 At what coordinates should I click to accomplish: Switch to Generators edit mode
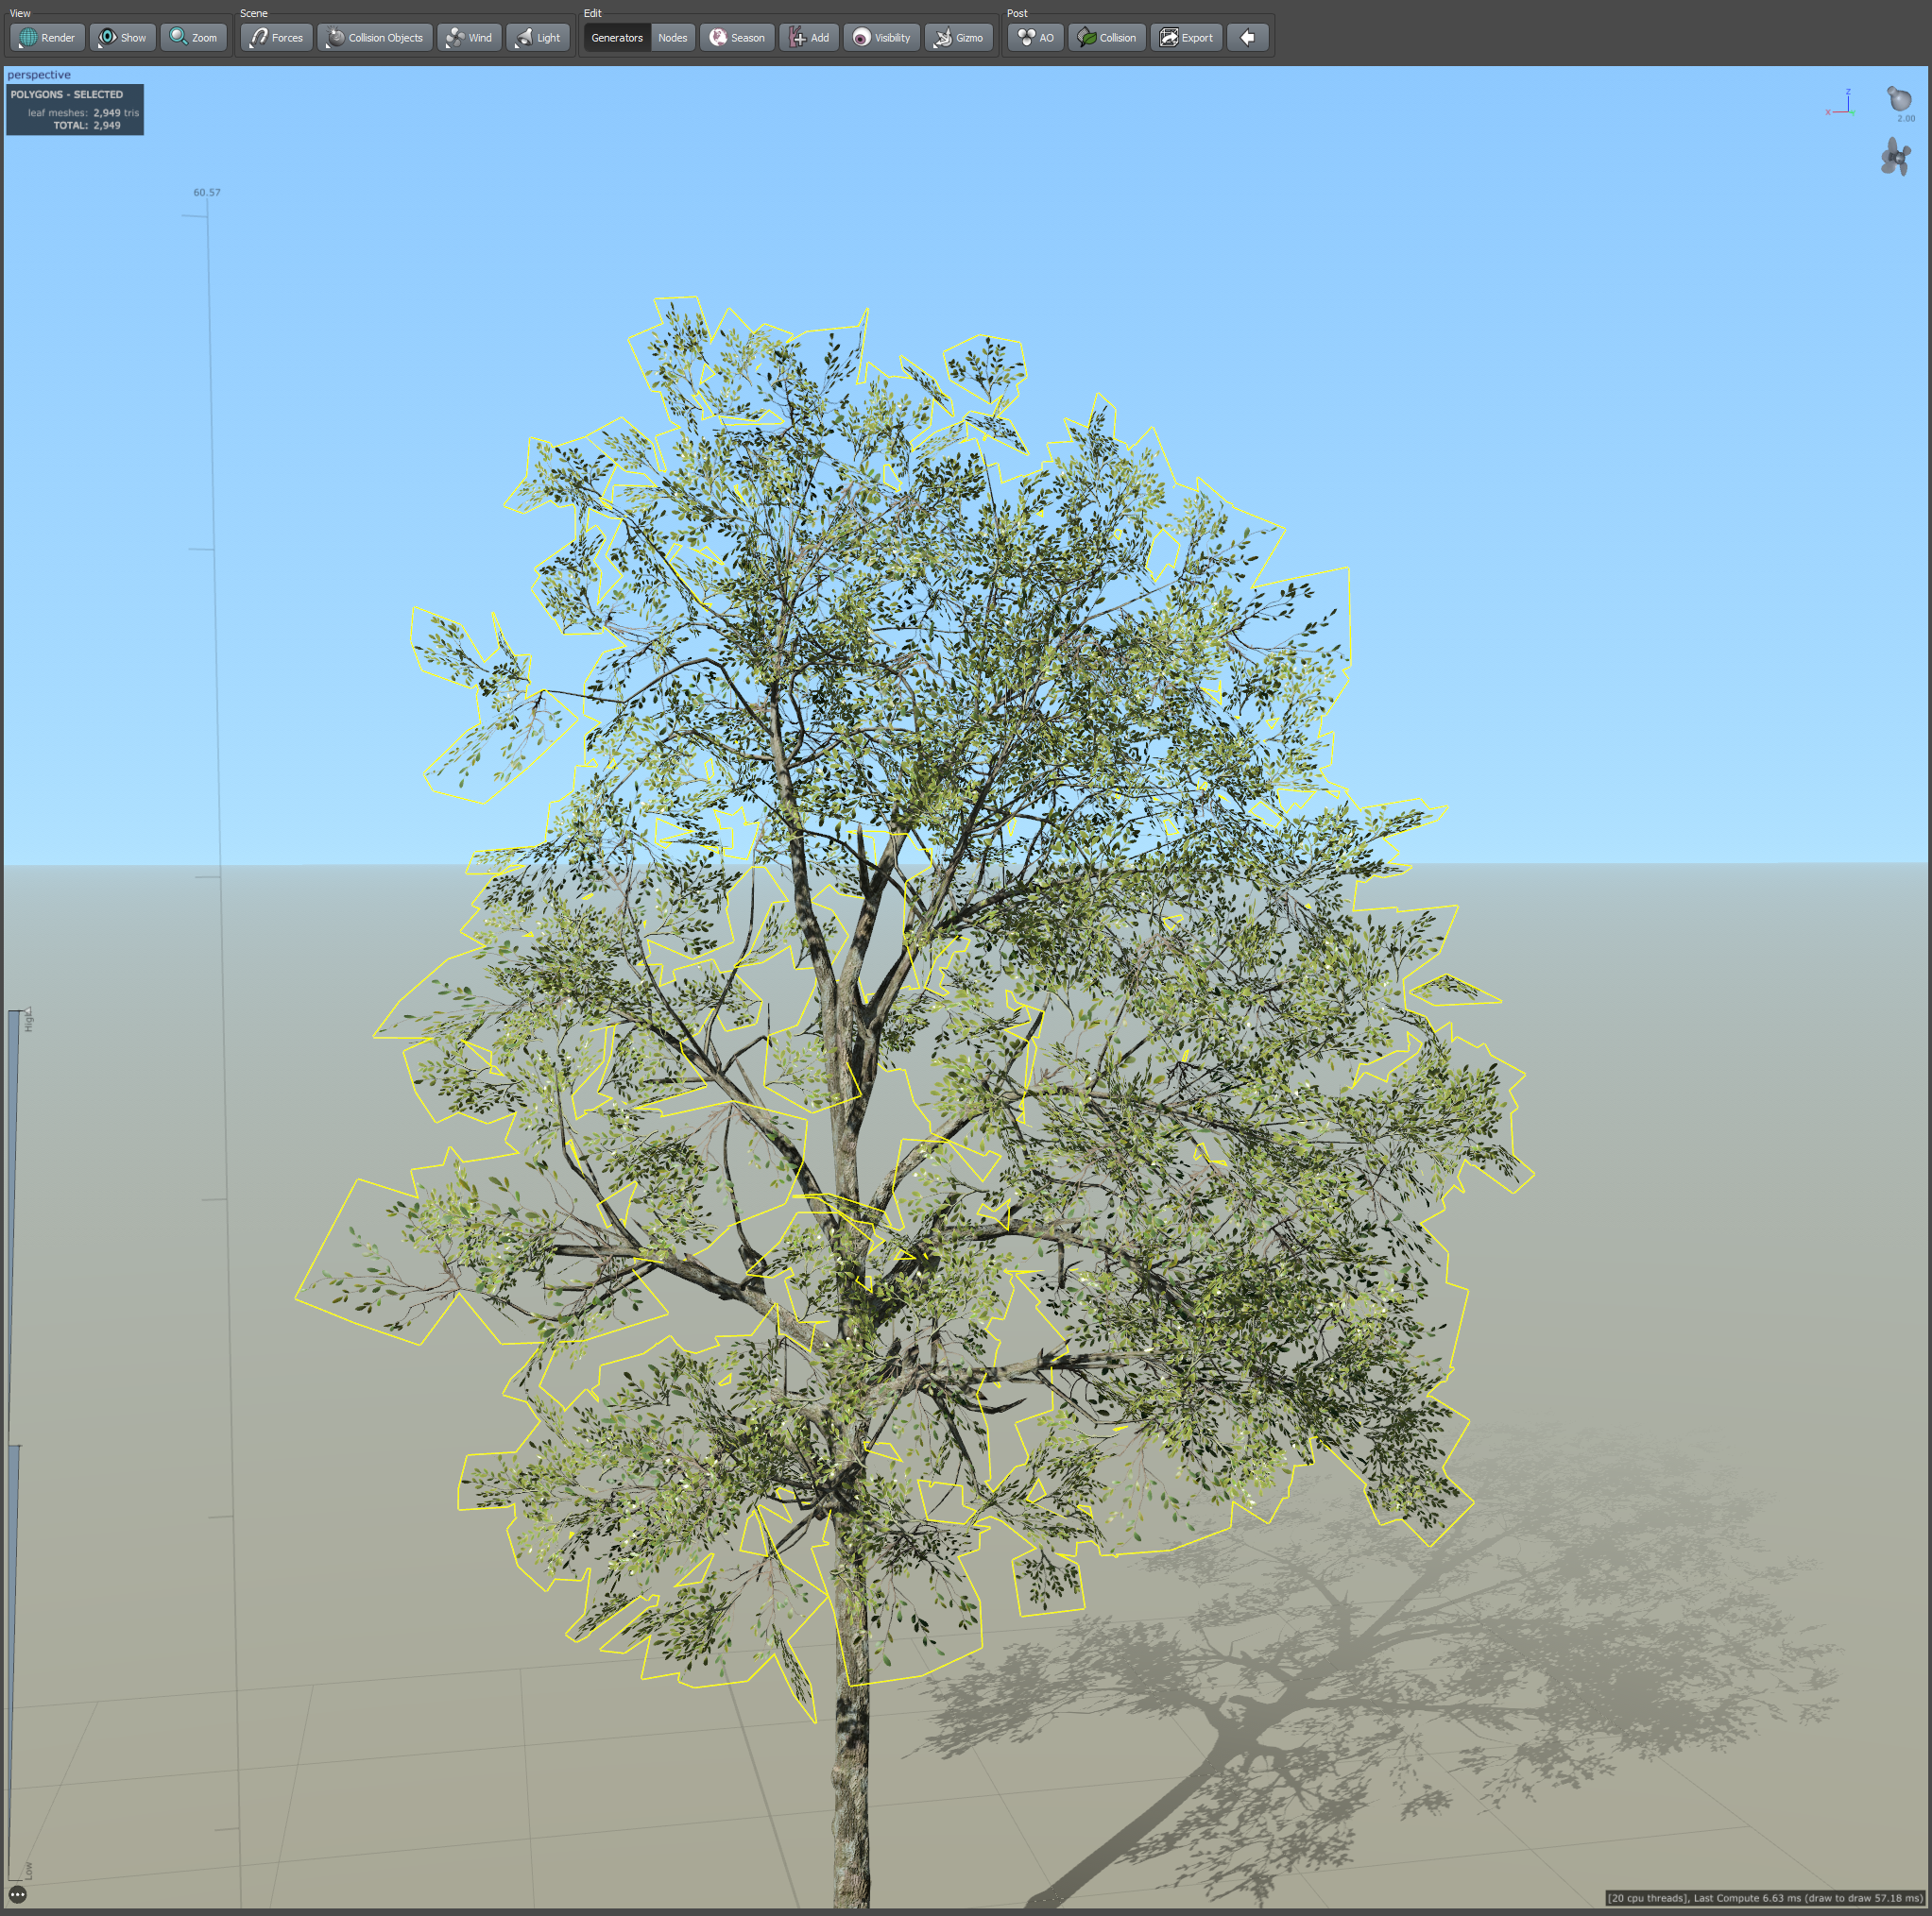pyautogui.click(x=616, y=38)
